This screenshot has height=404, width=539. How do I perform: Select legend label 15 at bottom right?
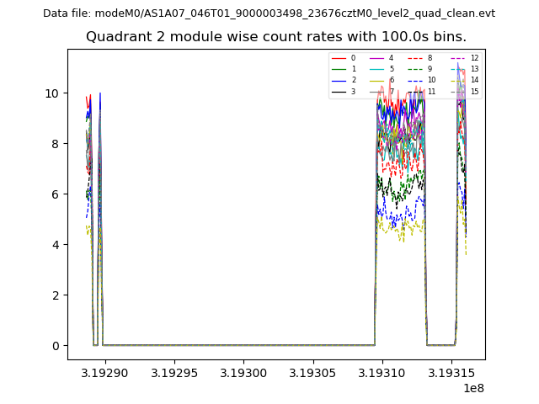point(474,91)
